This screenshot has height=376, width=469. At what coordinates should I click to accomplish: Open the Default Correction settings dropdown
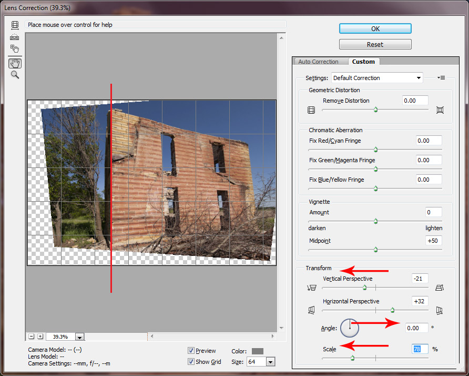pyautogui.click(x=376, y=77)
